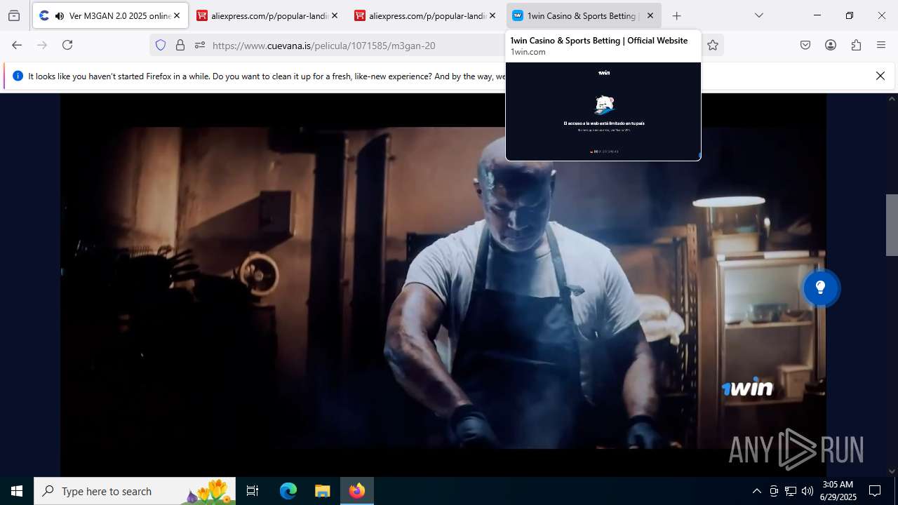Click the page vertical scrollbar thumb

[x=892, y=224]
